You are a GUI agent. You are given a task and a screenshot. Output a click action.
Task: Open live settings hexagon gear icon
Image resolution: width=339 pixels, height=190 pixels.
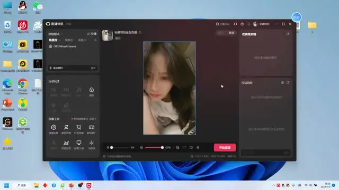pos(53,129)
